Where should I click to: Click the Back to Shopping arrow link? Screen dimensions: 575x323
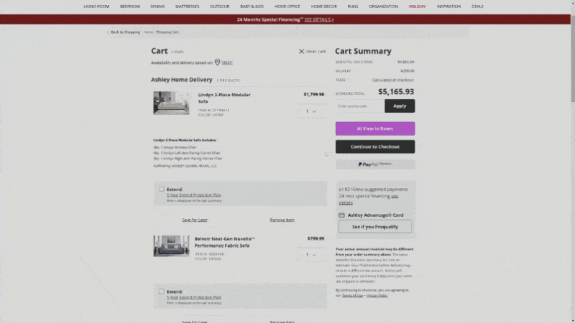click(124, 32)
